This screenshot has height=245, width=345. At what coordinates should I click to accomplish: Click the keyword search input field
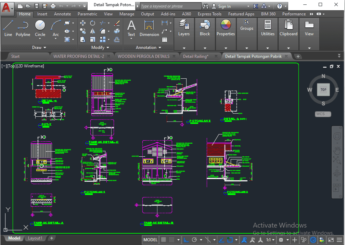click(170, 6)
